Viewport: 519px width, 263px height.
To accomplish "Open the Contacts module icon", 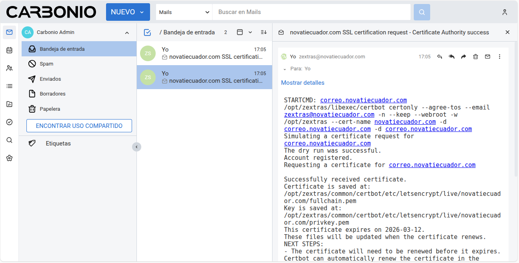I will pos(9,68).
